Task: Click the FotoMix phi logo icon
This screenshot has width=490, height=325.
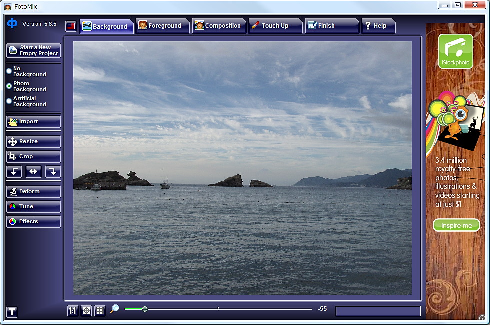Action: pos(12,24)
